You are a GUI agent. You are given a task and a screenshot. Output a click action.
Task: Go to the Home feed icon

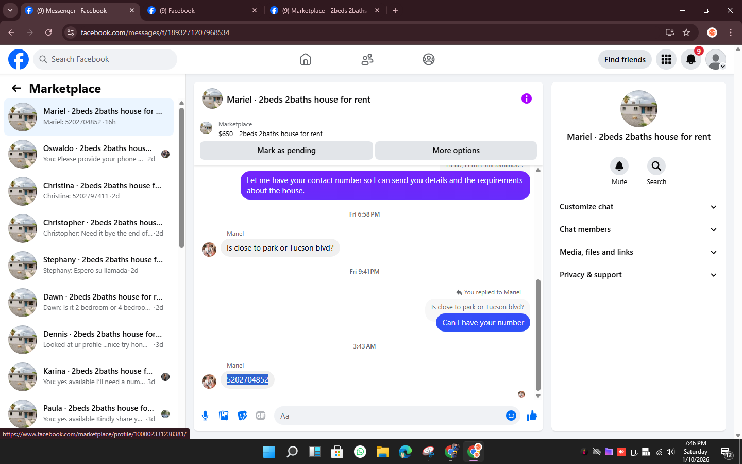(306, 59)
